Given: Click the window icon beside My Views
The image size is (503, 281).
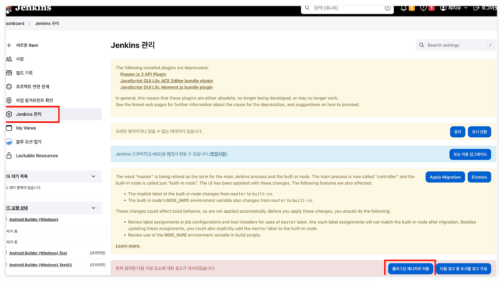Looking at the screenshot, I should 9,128.
